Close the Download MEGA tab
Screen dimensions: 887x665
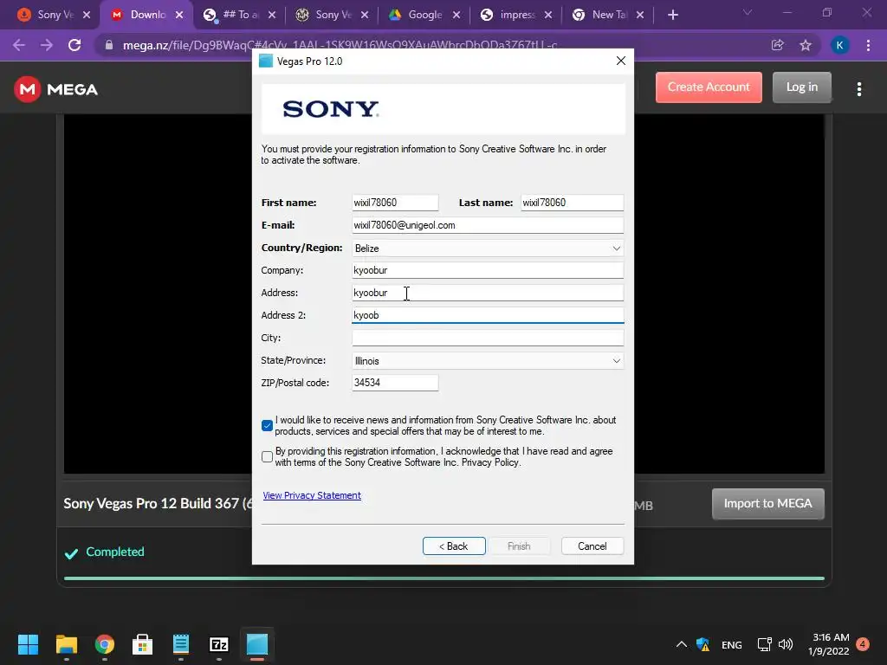click(179, 15)
